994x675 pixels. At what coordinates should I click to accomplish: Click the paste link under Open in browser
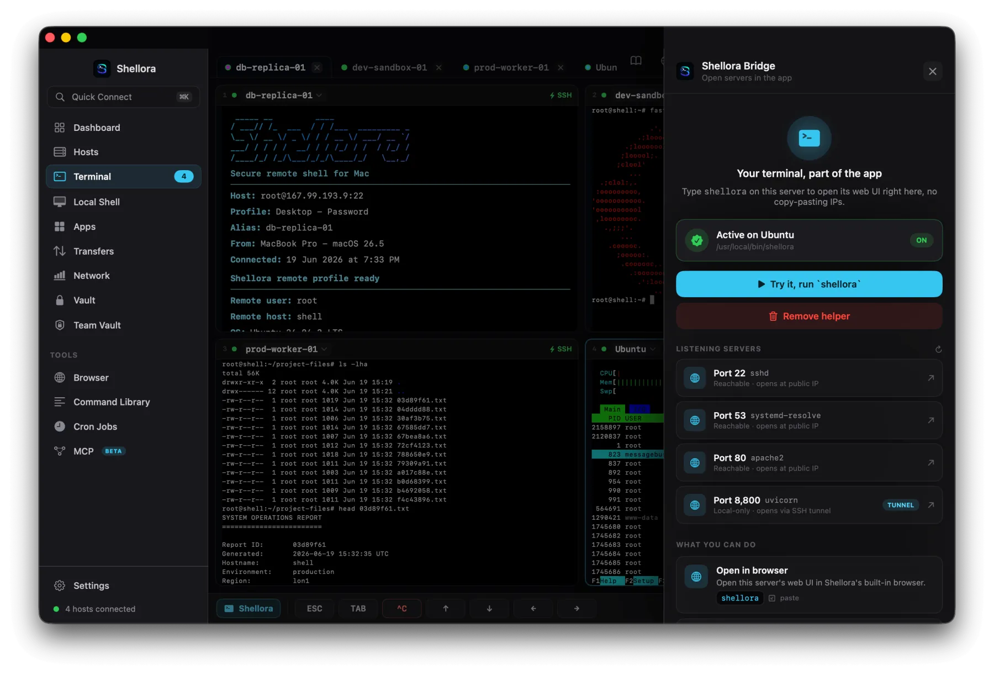pyautogui.click(x=784, y=598)
